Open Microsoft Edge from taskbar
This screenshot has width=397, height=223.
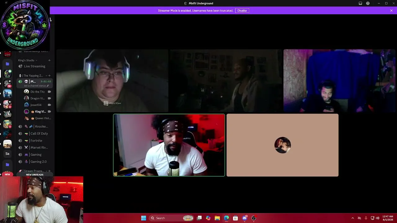pos(226,218)
